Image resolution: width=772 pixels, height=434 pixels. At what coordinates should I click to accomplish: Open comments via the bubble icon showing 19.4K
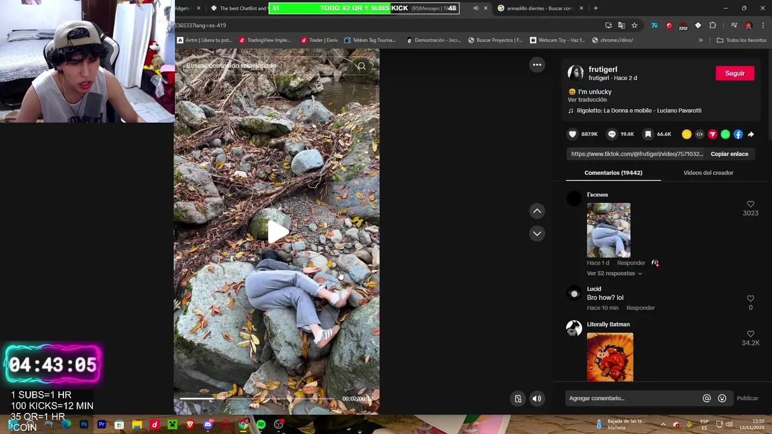coord(612,134)
